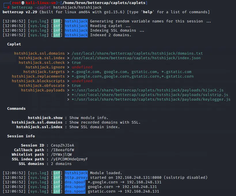236x196 pixels.
Task: Click the bold 'hstshijack.ssl.index' command name
Action: click(39, 127)
